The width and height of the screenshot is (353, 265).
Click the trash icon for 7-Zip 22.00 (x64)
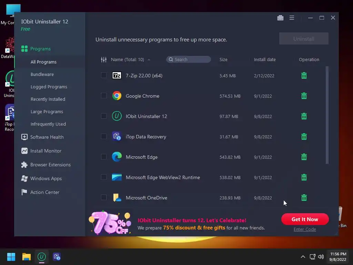304,76
